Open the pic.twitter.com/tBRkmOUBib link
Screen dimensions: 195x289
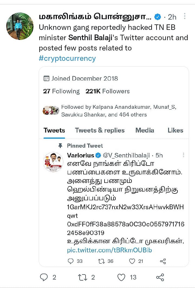click(109, 250)
